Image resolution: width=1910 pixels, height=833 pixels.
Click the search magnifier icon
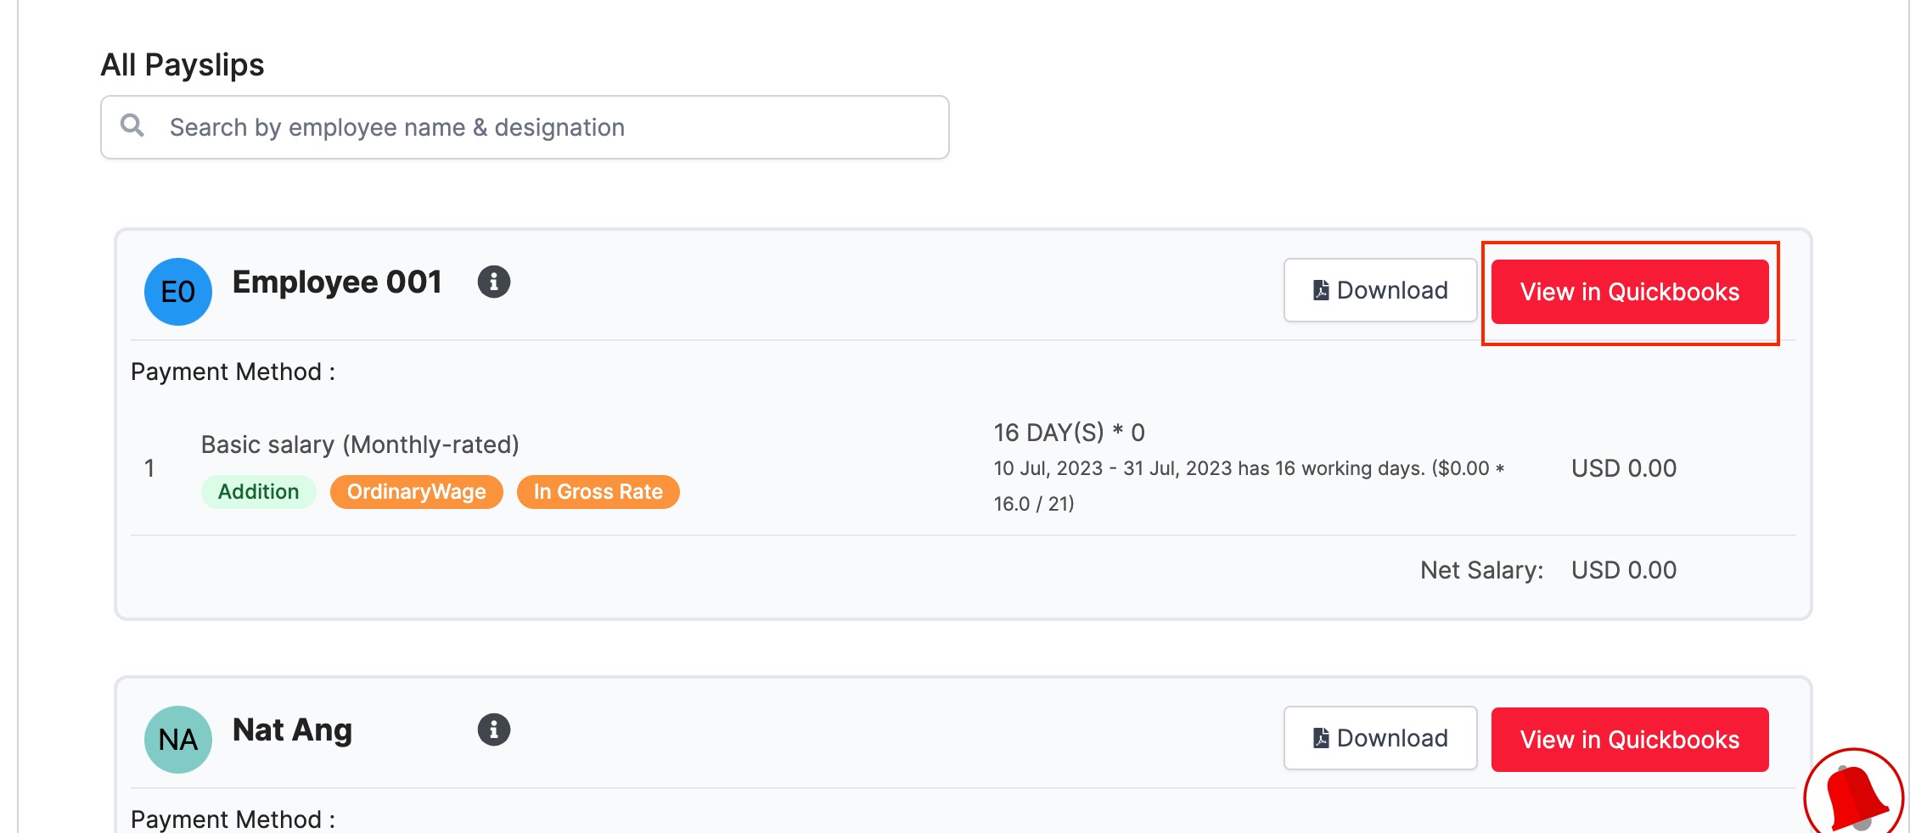tap(132, 126)
